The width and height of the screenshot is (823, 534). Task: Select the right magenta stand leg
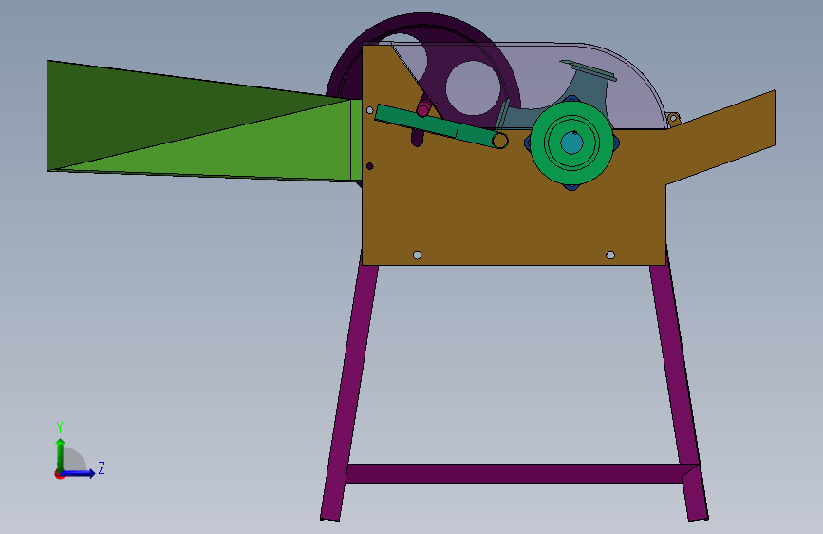[x=680, y=389]
